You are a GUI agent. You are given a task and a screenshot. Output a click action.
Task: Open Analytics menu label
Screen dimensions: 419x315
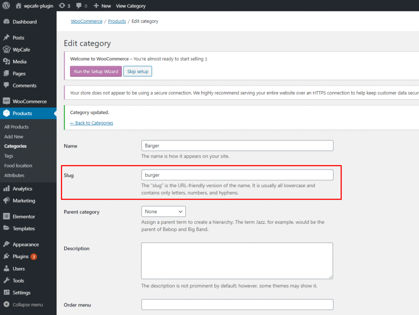point(23,189)
